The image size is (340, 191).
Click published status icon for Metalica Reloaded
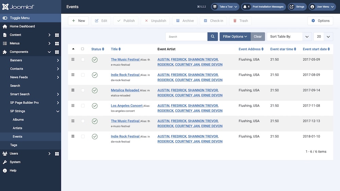pos(95,91)
